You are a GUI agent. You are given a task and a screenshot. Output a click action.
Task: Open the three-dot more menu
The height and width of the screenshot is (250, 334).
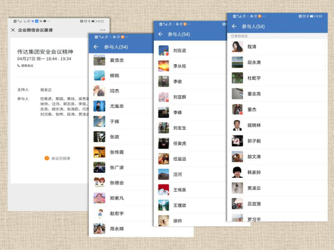click(x=103, y=30)
